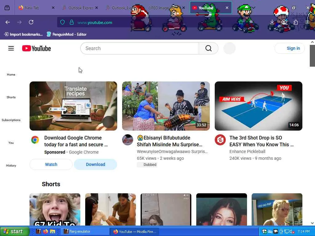Viewport: 315px width, 236px height.
Task: Open Firefox View icon in tab bar
Action: [7, 8]
